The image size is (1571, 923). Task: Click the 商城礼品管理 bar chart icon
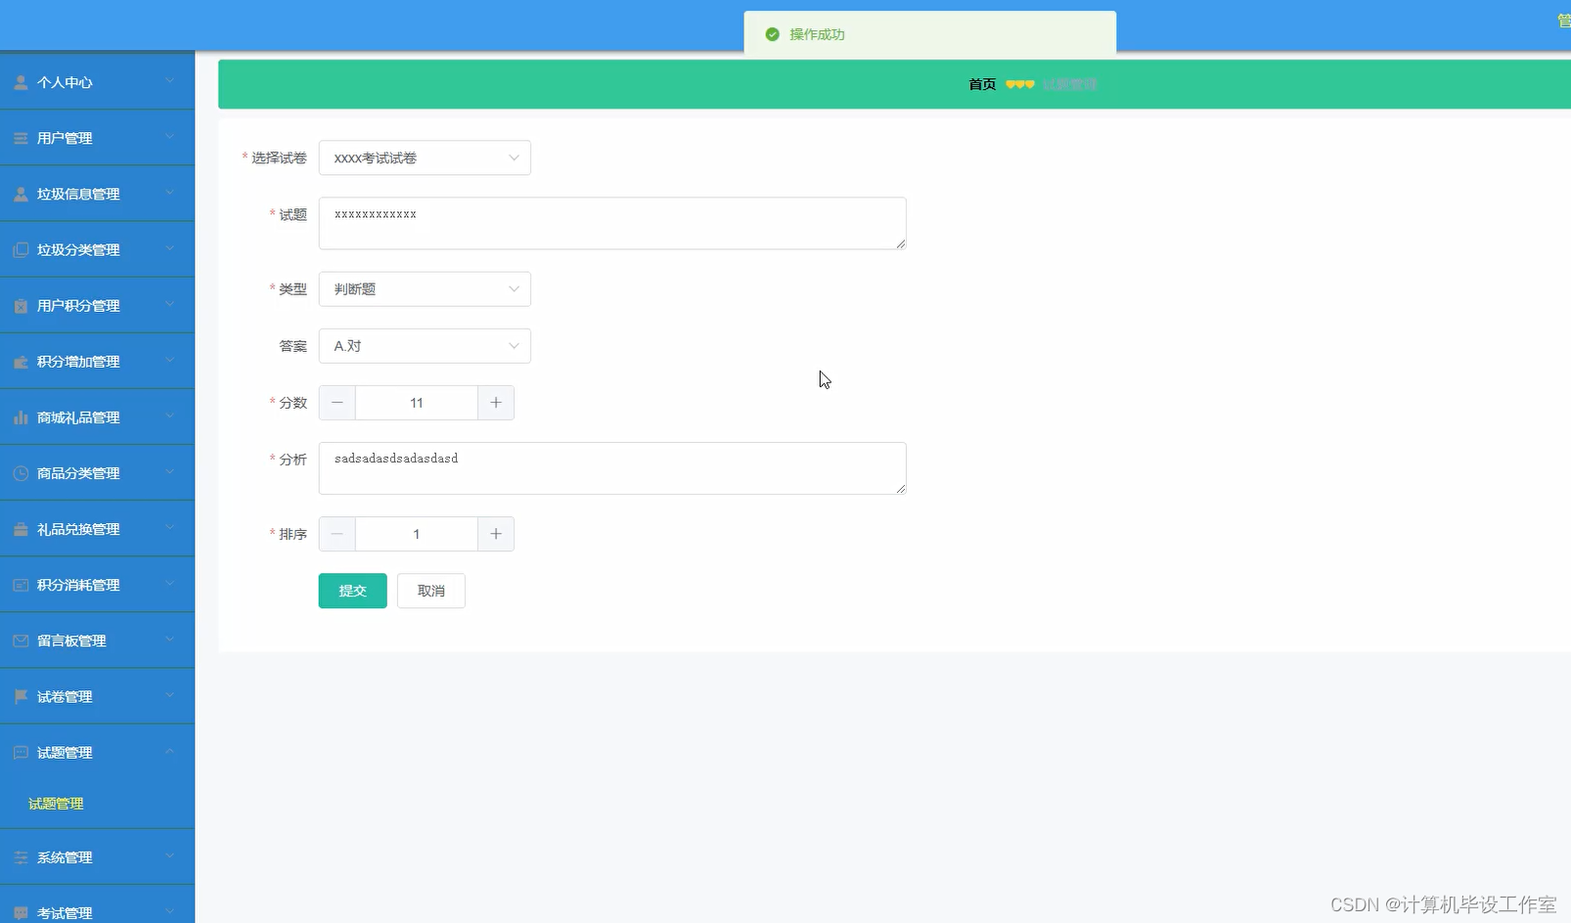tap(21, 417)
